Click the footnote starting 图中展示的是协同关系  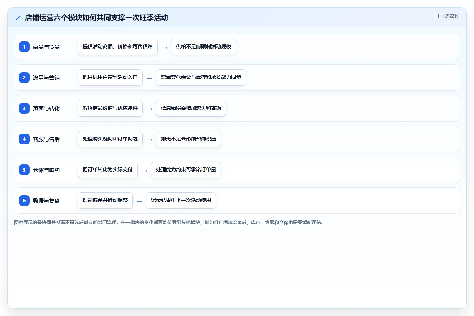click(169, 222)
